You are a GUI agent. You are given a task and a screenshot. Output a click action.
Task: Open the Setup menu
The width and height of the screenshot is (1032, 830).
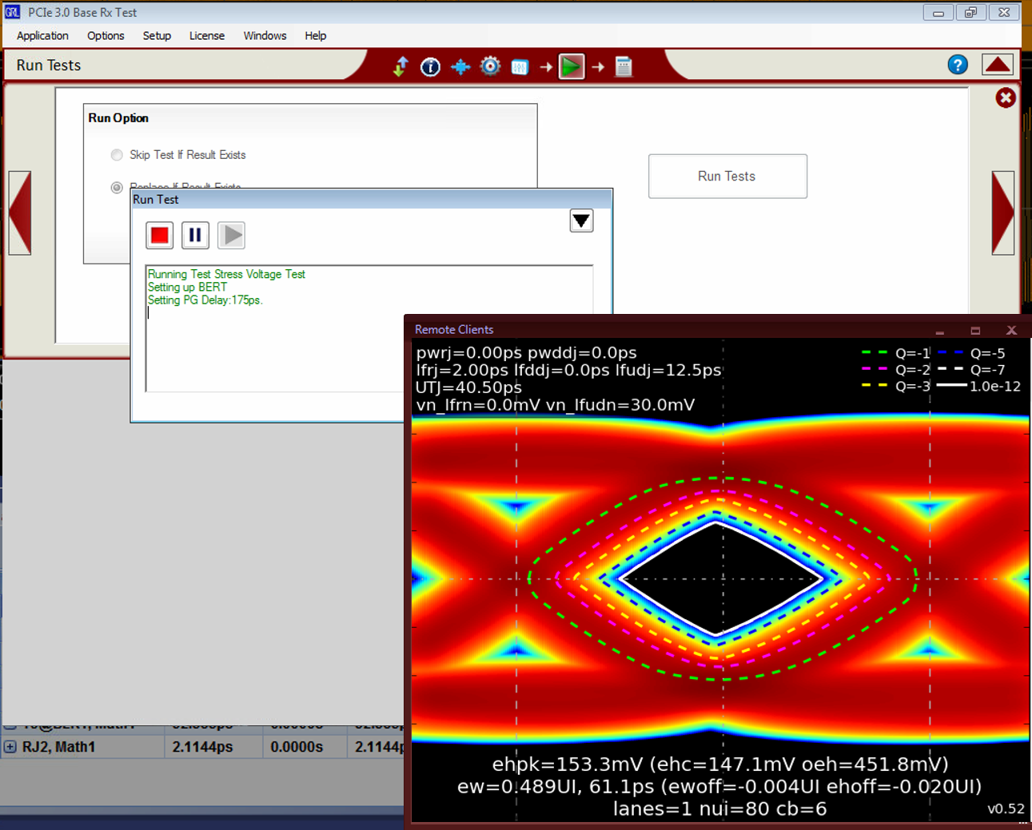pos(157,36)
